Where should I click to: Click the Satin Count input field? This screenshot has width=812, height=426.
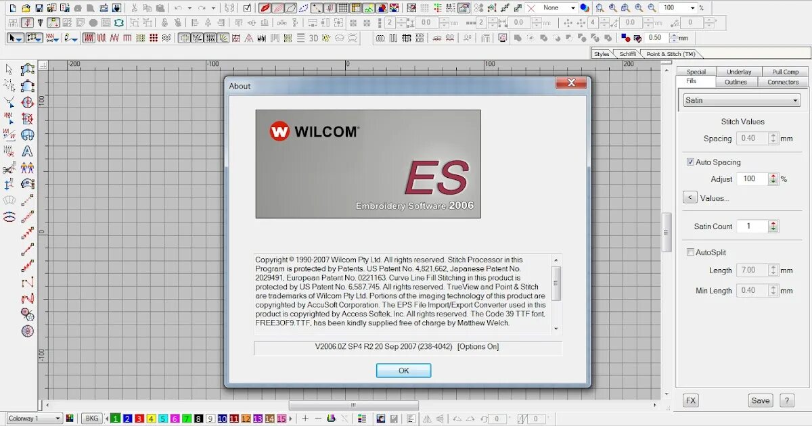click(x=752, y=227)
